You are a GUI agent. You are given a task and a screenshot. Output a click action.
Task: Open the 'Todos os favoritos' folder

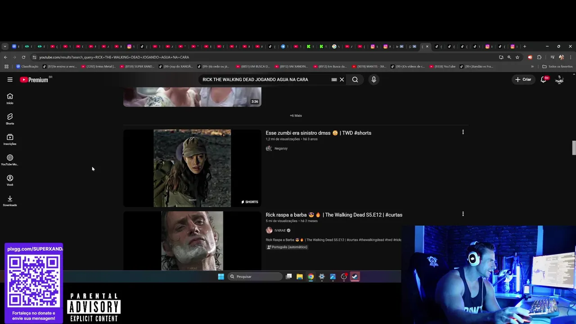[558, 67]
